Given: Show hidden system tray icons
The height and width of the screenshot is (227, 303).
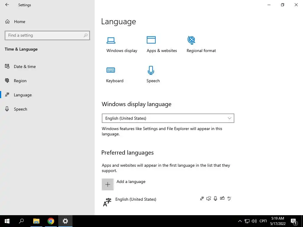Looking at the screenshot, I should tap(240, 221).
